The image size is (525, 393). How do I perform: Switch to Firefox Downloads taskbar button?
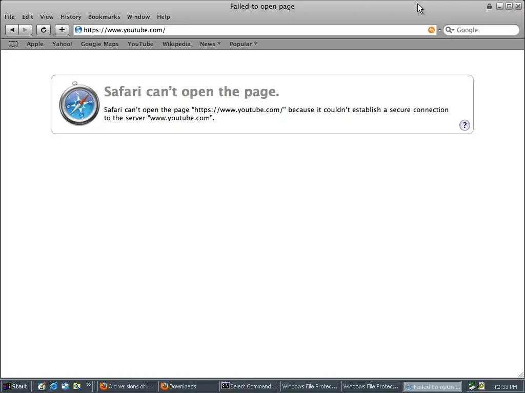188,386
